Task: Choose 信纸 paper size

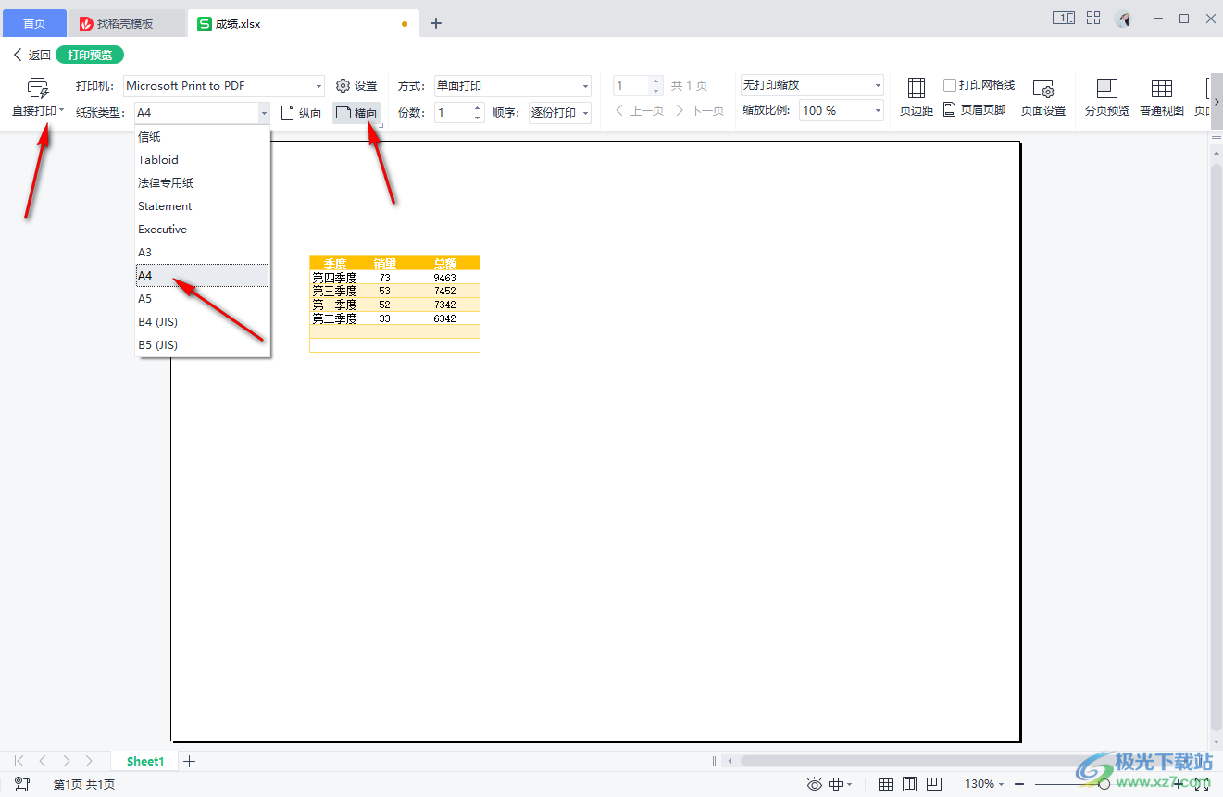Action: [203, 136]
